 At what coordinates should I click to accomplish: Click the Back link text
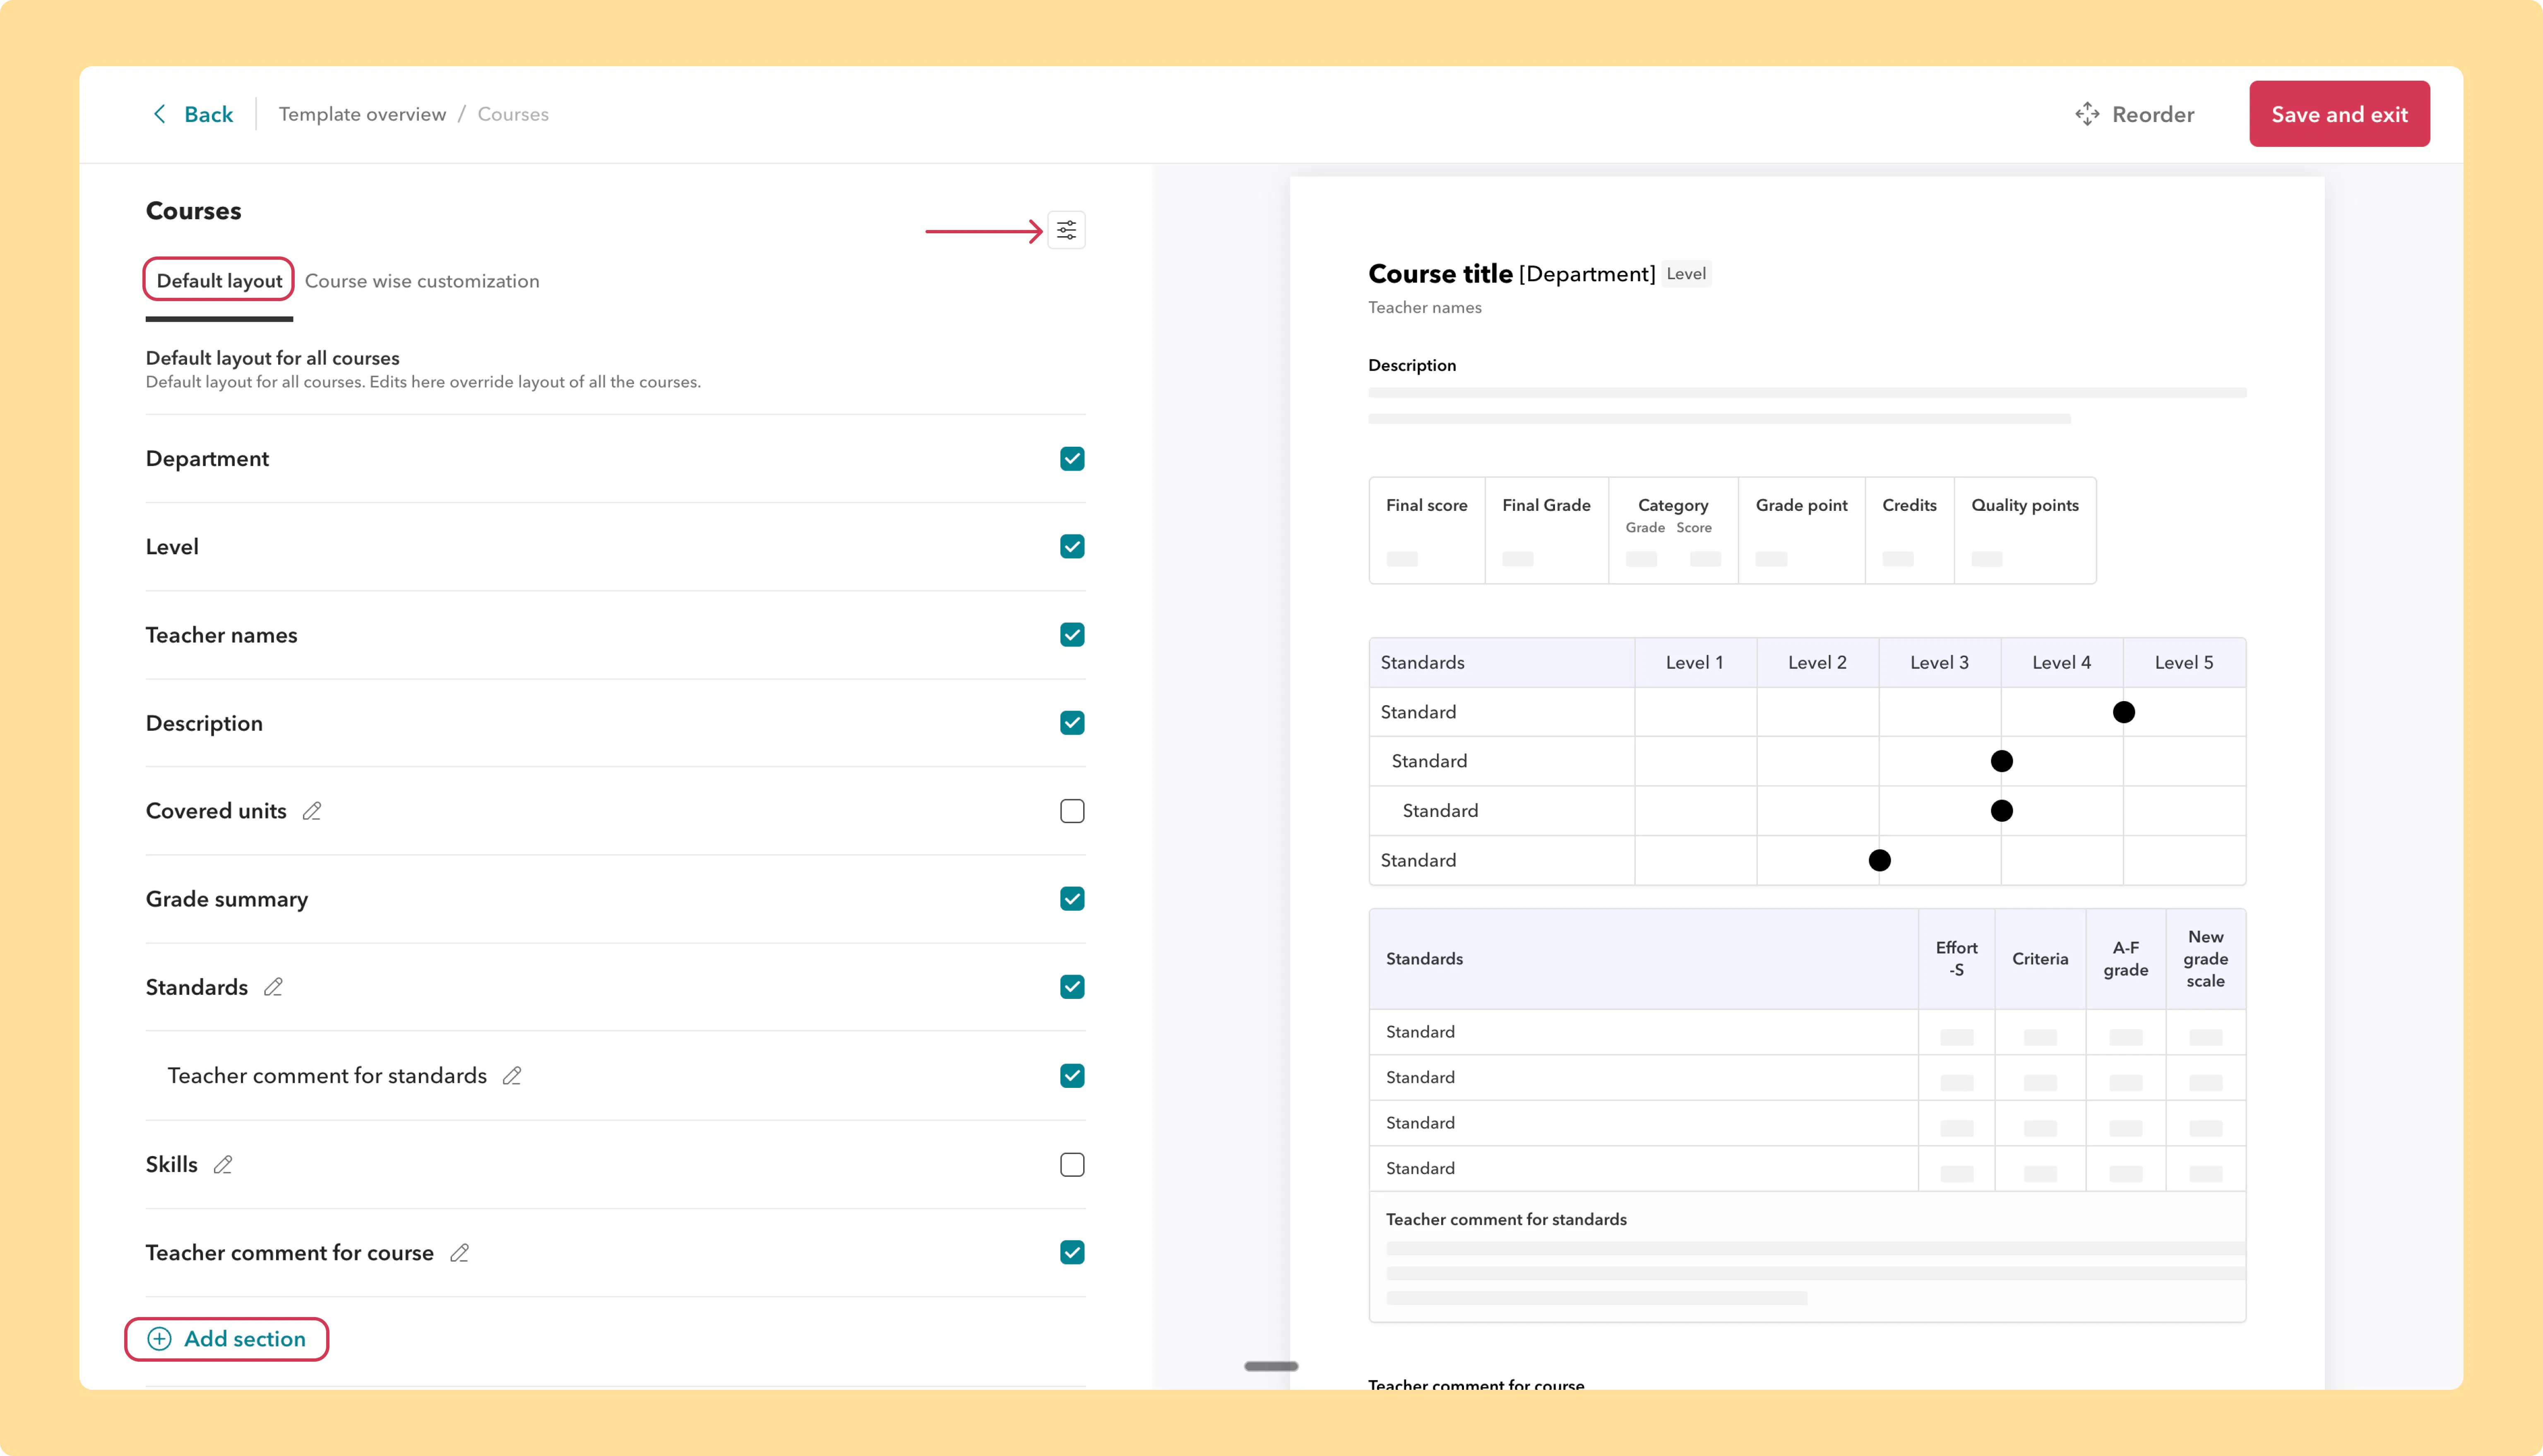pos(208,114)
